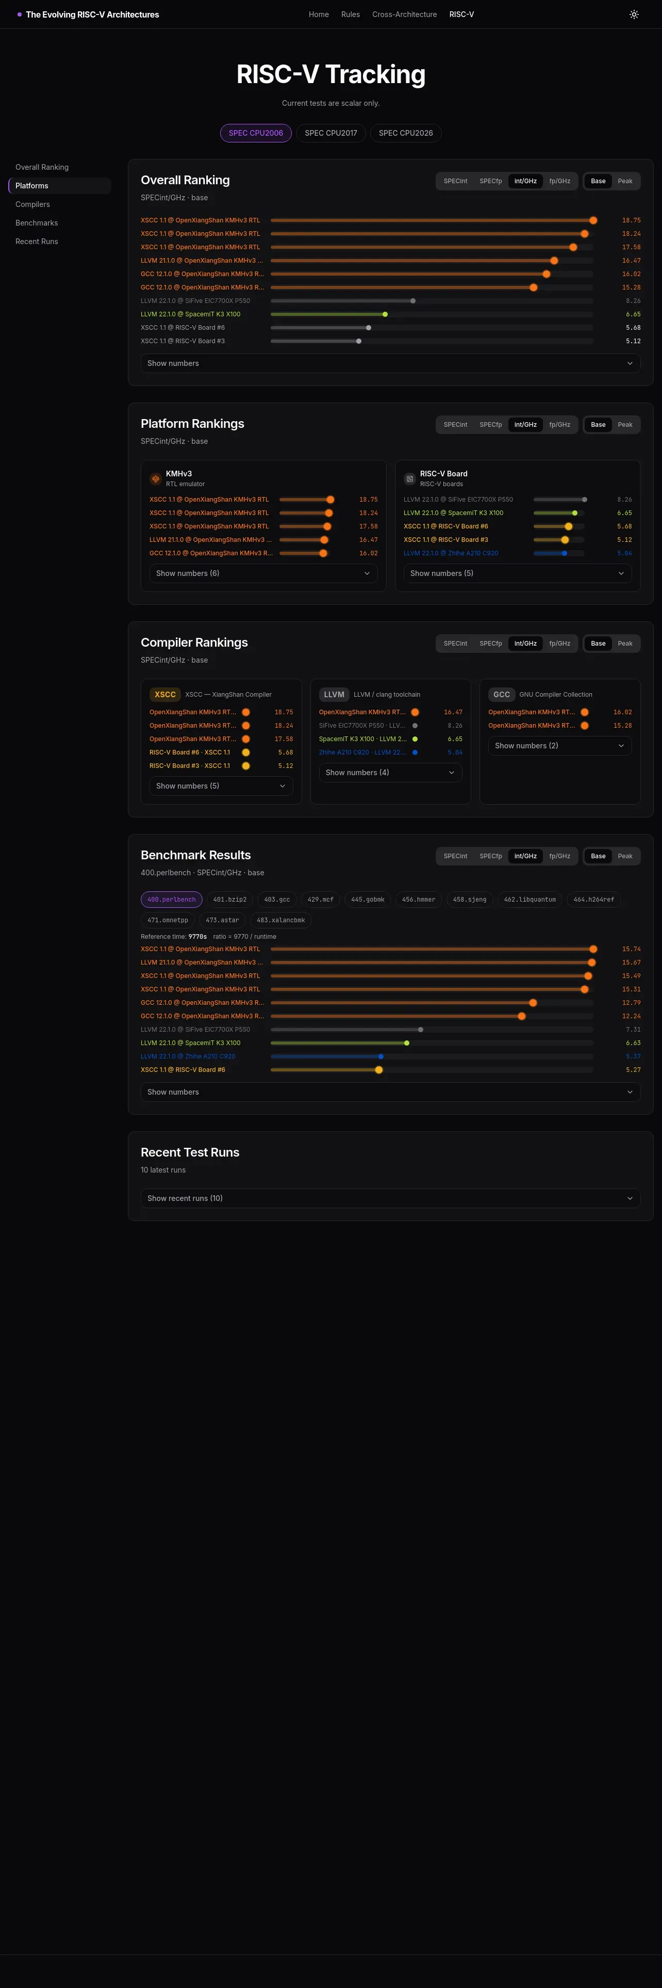Image resolution: width=662 pixels, height=1988 pixels.
Task: Select fp/GHz metric in Compiler Rankings
Action: pos(559,644)
